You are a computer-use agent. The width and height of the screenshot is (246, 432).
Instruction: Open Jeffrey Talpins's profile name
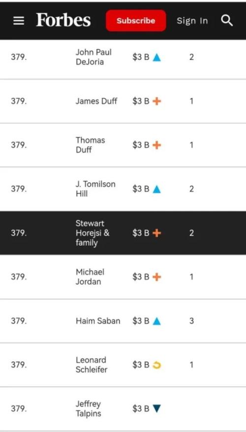(89, 408)
